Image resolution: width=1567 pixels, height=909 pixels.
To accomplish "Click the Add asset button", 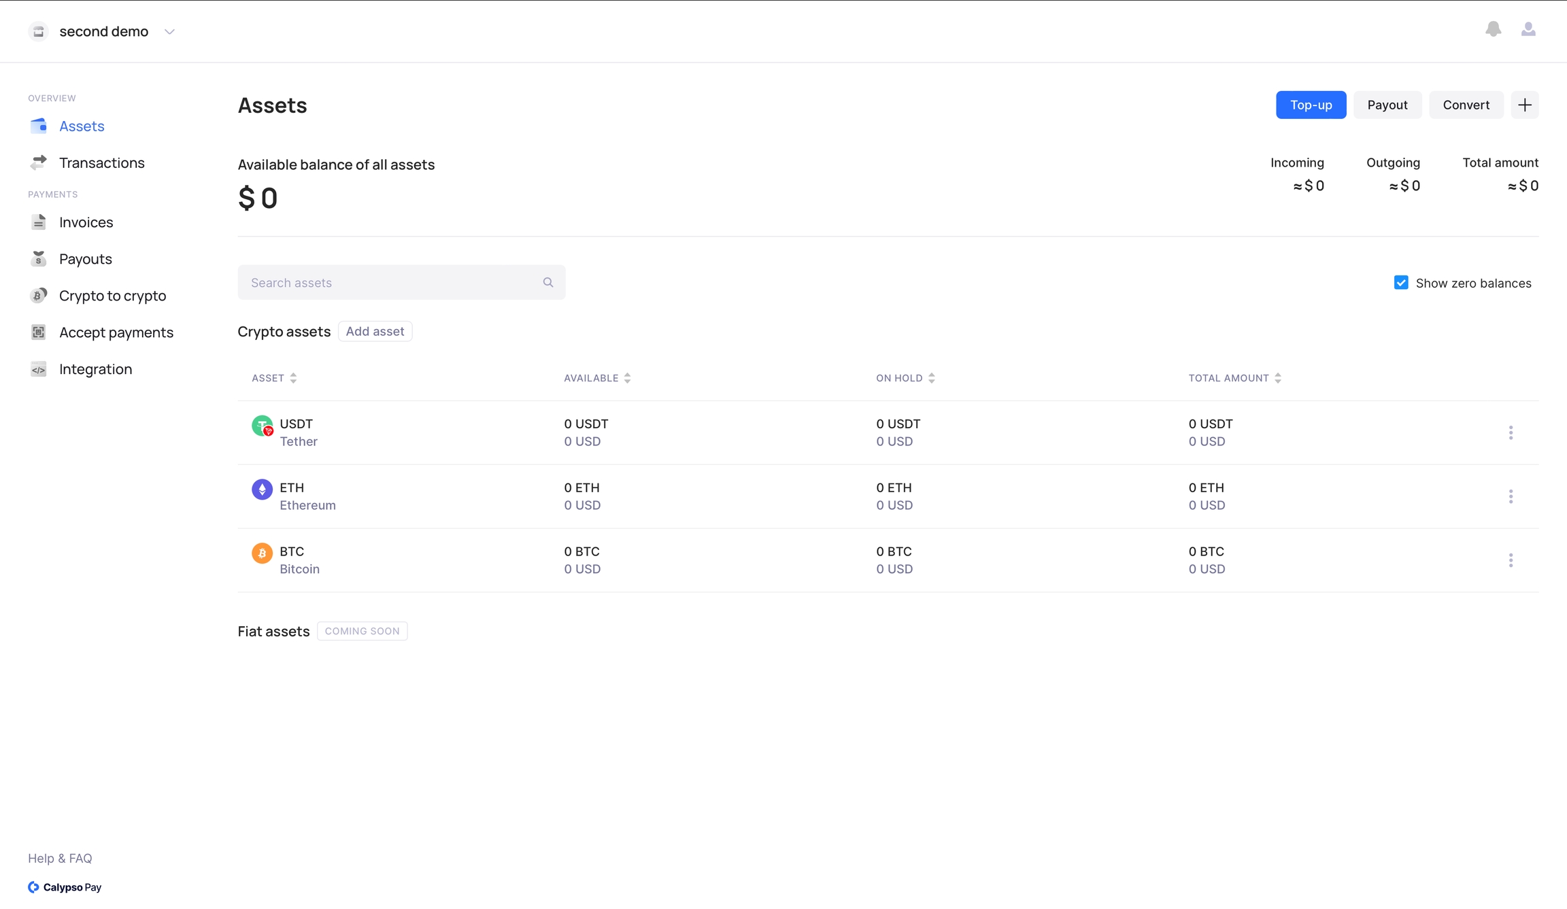I will 375,331.
